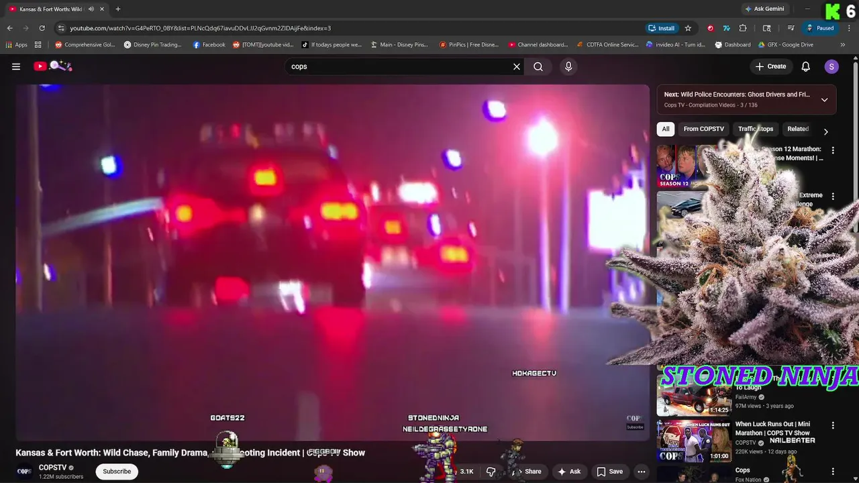Open the Chrome three-dot menu

pyautogui.click(x=849, y=28)
